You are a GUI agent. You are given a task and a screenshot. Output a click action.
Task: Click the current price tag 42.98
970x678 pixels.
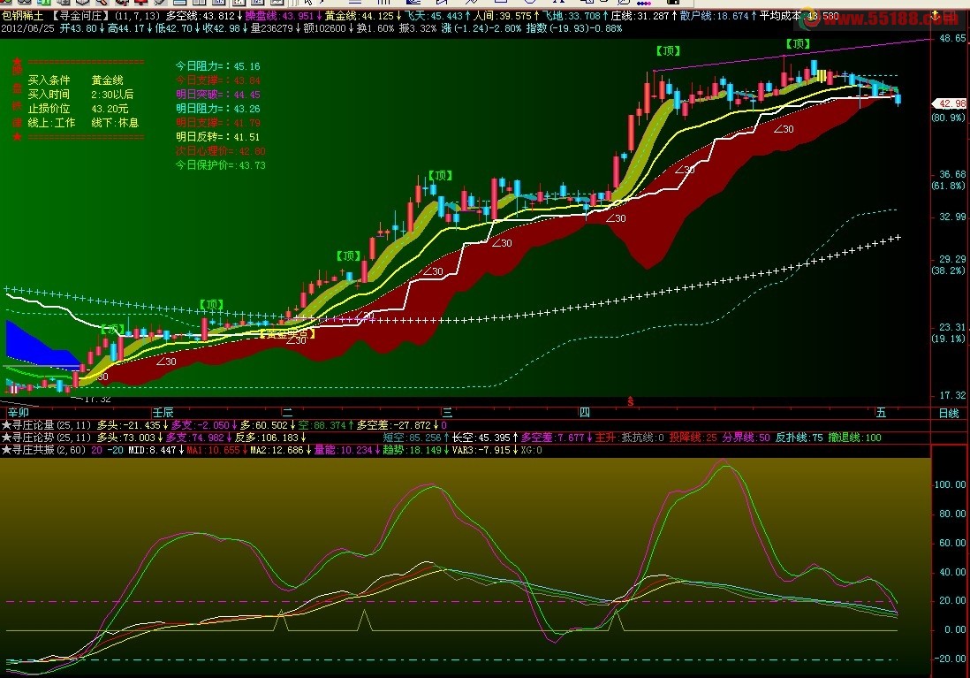coord(950,104)
